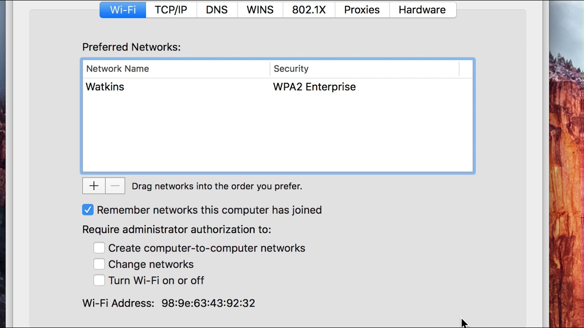Switch to the 802.1X tab
This screenshot has width=584, height=328.
pyautogui.click(x=309, y=10)
